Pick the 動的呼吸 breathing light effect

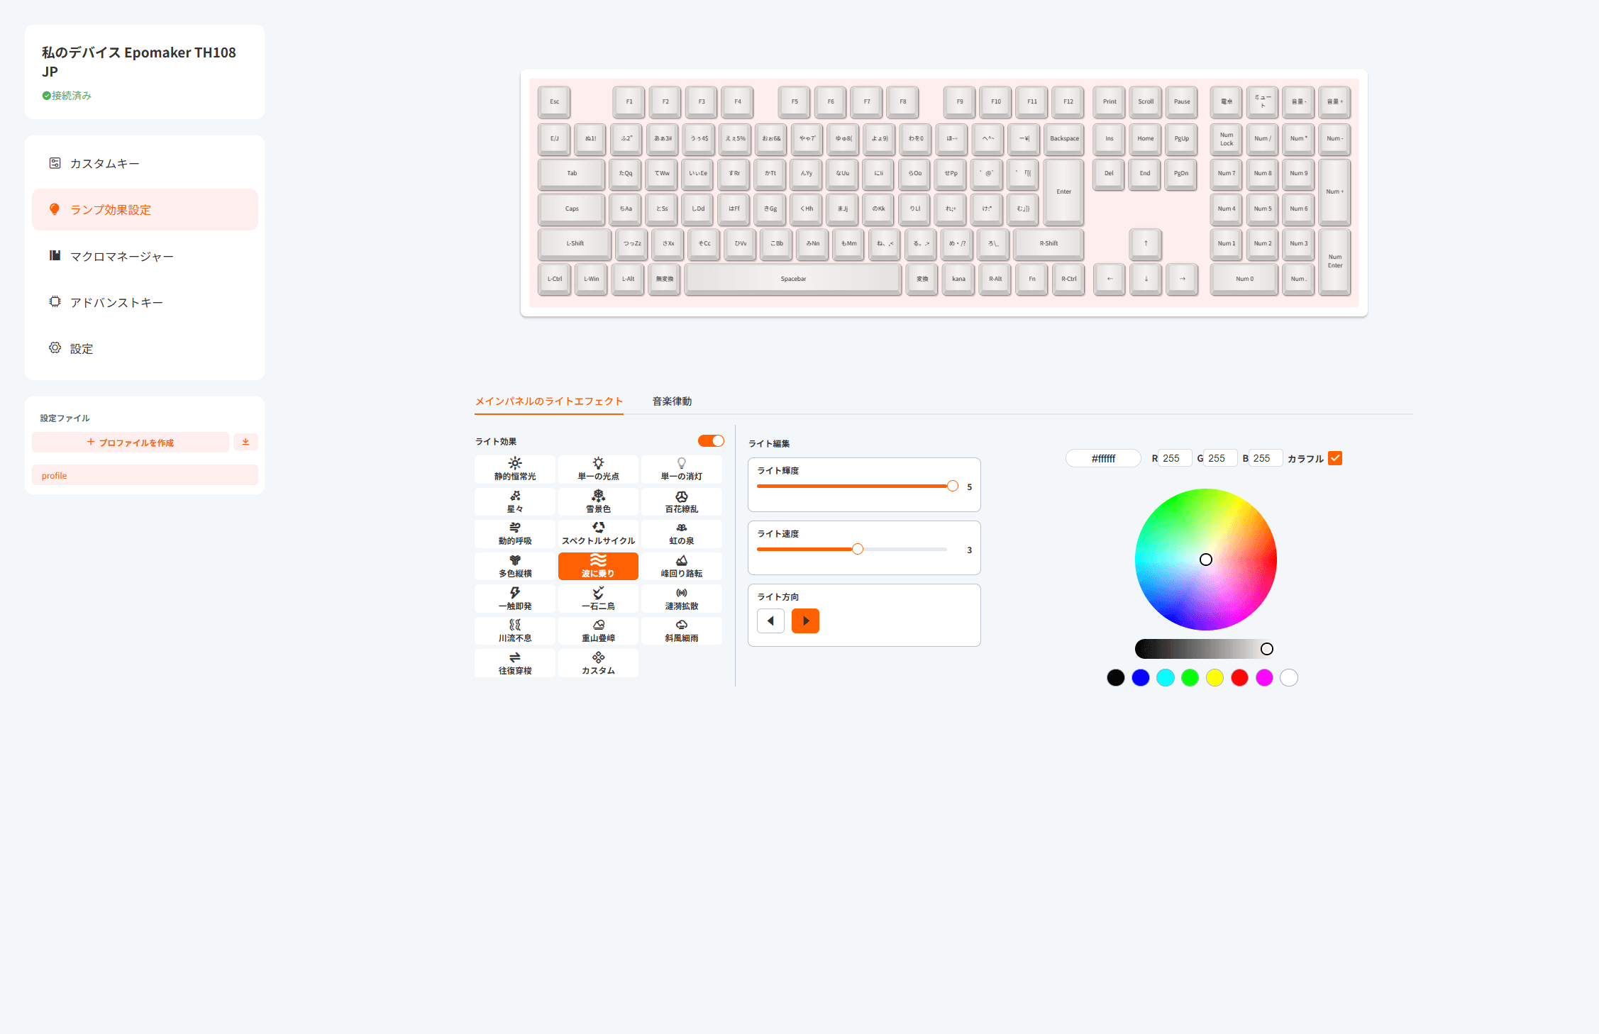pyautogui.click(x=515, y=533)
